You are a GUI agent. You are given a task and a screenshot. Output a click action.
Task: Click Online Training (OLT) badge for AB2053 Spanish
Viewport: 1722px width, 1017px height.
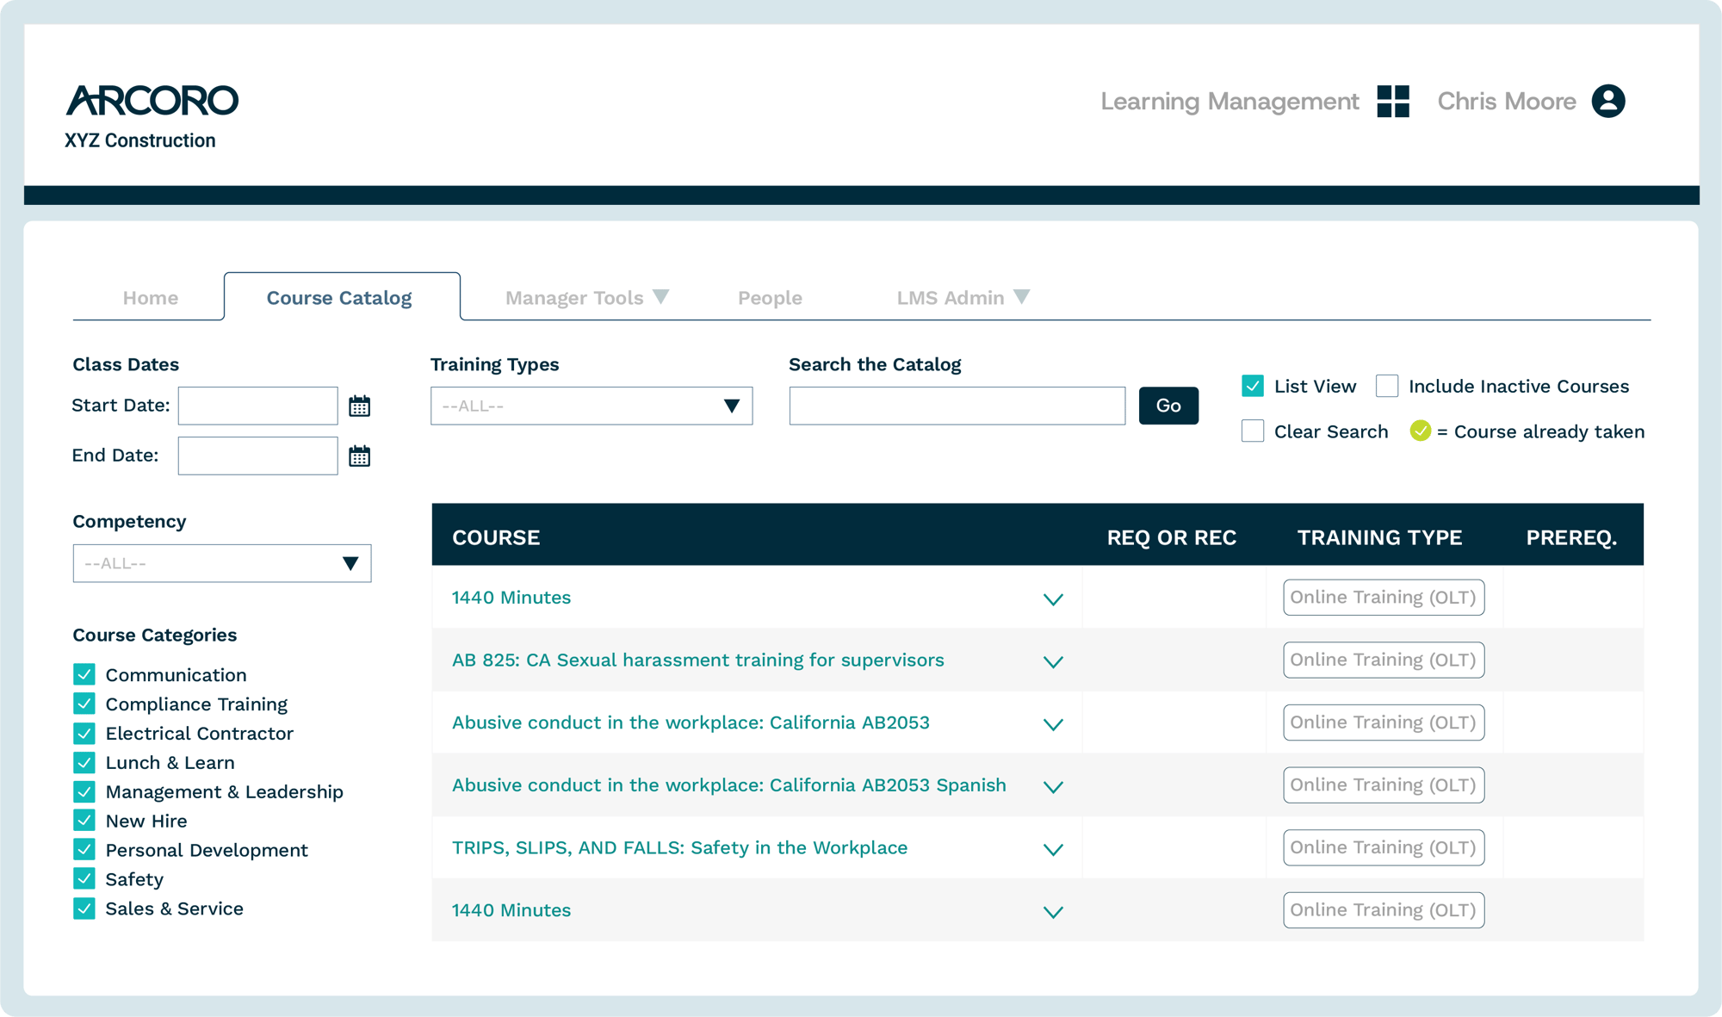1384,785
